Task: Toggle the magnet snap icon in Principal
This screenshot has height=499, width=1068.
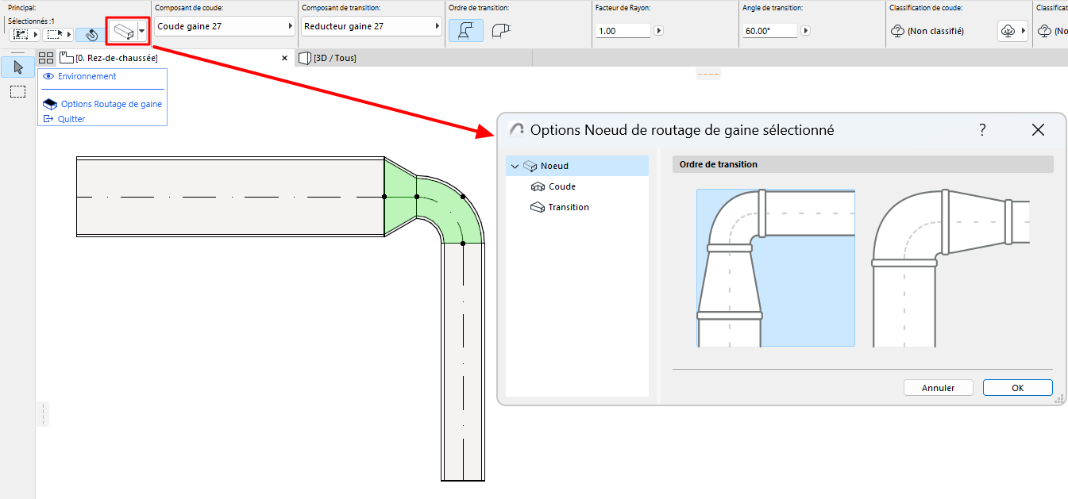Action: click(91, 35)
